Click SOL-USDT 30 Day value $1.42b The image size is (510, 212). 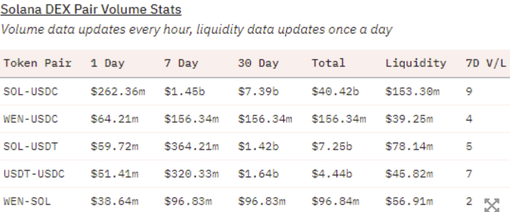click(258, 146)
